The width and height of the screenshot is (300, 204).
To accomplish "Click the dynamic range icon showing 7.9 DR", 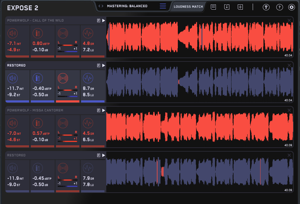I will point(88,168).
